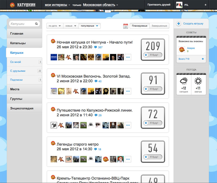Click today's cloudy weather icon
Screen dimensions: 217x183
click(x=184, y=81)
